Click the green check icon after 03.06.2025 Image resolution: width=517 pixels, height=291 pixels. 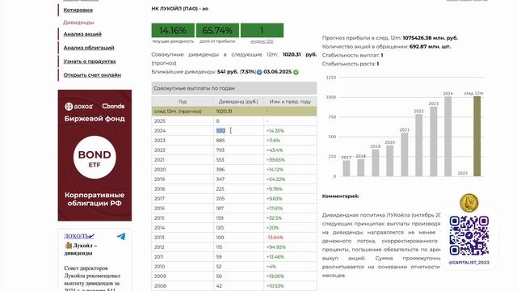296,72
